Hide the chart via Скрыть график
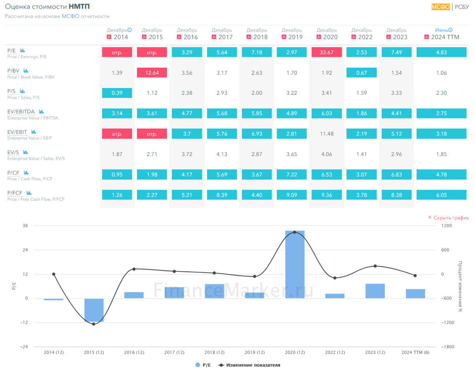The width and height of the screenshot is (475, 374). point(448,218)
